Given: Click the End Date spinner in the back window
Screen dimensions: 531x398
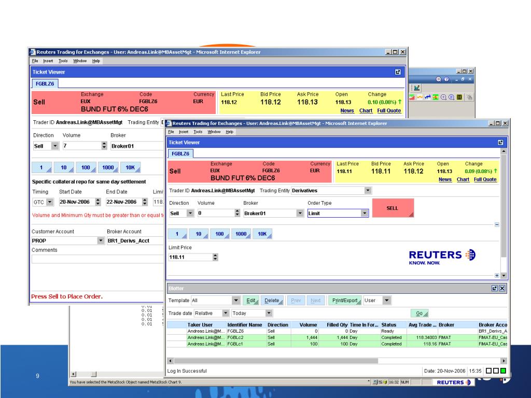Looking at the screenshot, I should pos(145,202).
